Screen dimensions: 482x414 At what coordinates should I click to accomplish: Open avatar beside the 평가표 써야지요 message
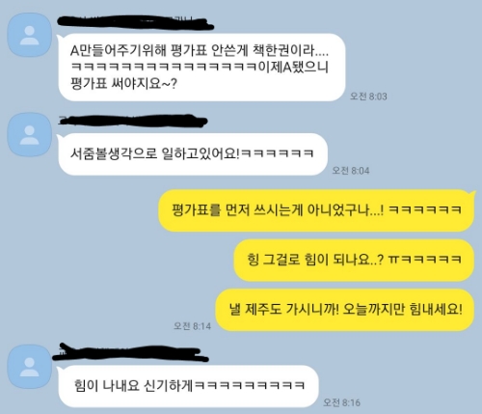[30, 35]
